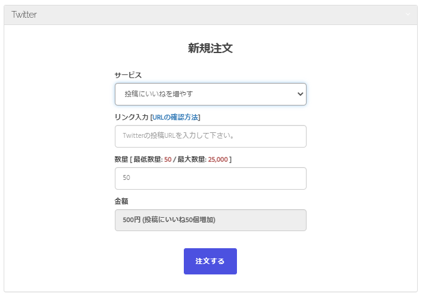Click the read-only 金額 amount field
Viewport: 422px width, 297px height.
tap(210, 220)
